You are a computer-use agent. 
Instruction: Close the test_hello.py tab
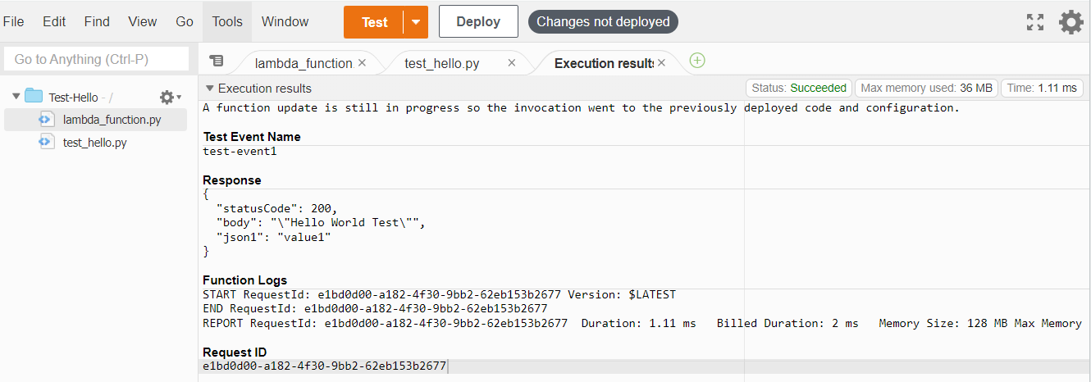tap(512, 63)
